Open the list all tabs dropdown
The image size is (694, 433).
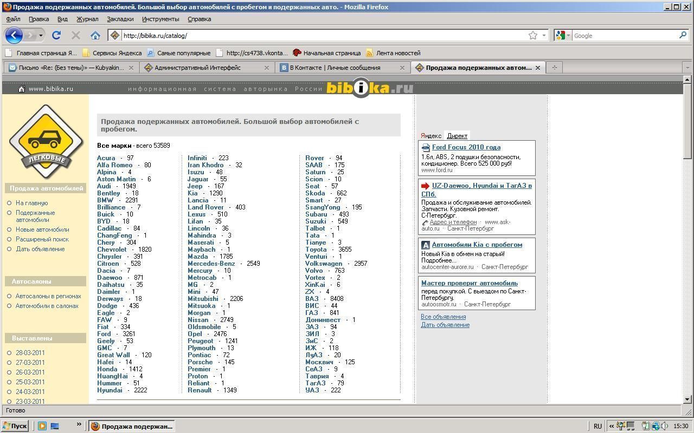tap(687, 68)
